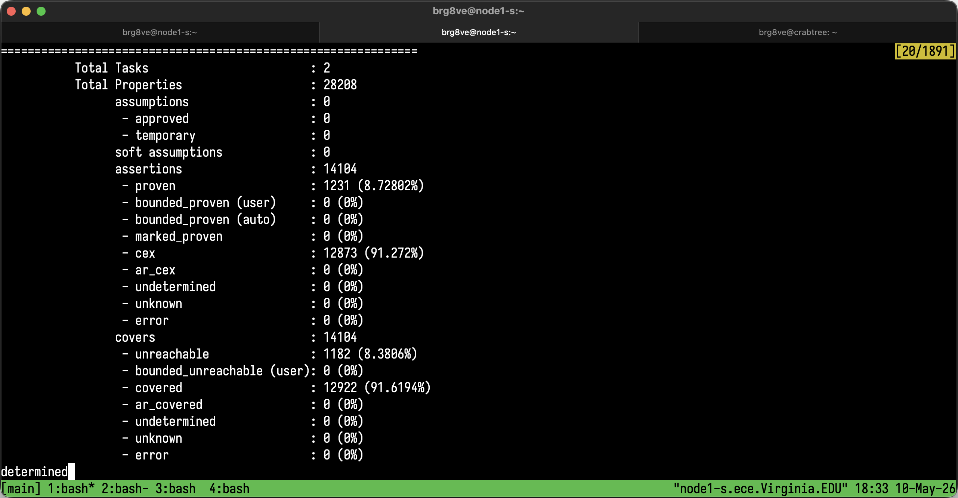Image resolution: width=958 pixels, height=498 pixels.
Task: Click the node1-s.ece.Virginia.EDU hostname in status bar
Action: pyautogui.click(x=760, y=489)
